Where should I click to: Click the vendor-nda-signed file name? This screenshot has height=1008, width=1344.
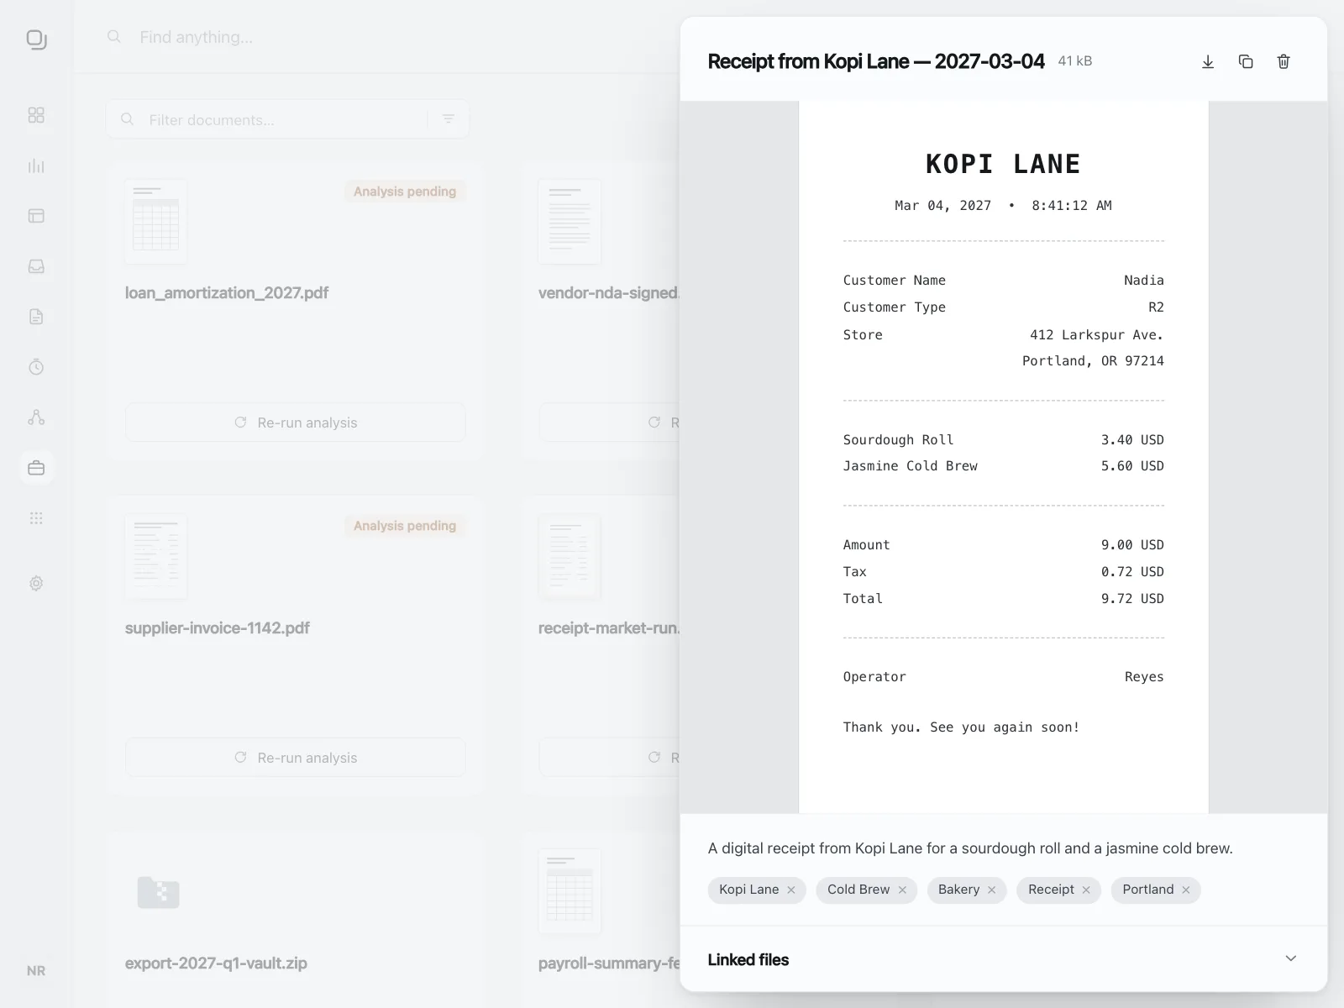[x=608, y=293]
